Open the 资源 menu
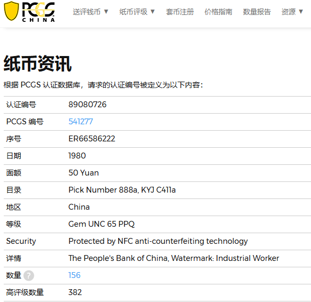Screen dimensions: 311x302 289,12
